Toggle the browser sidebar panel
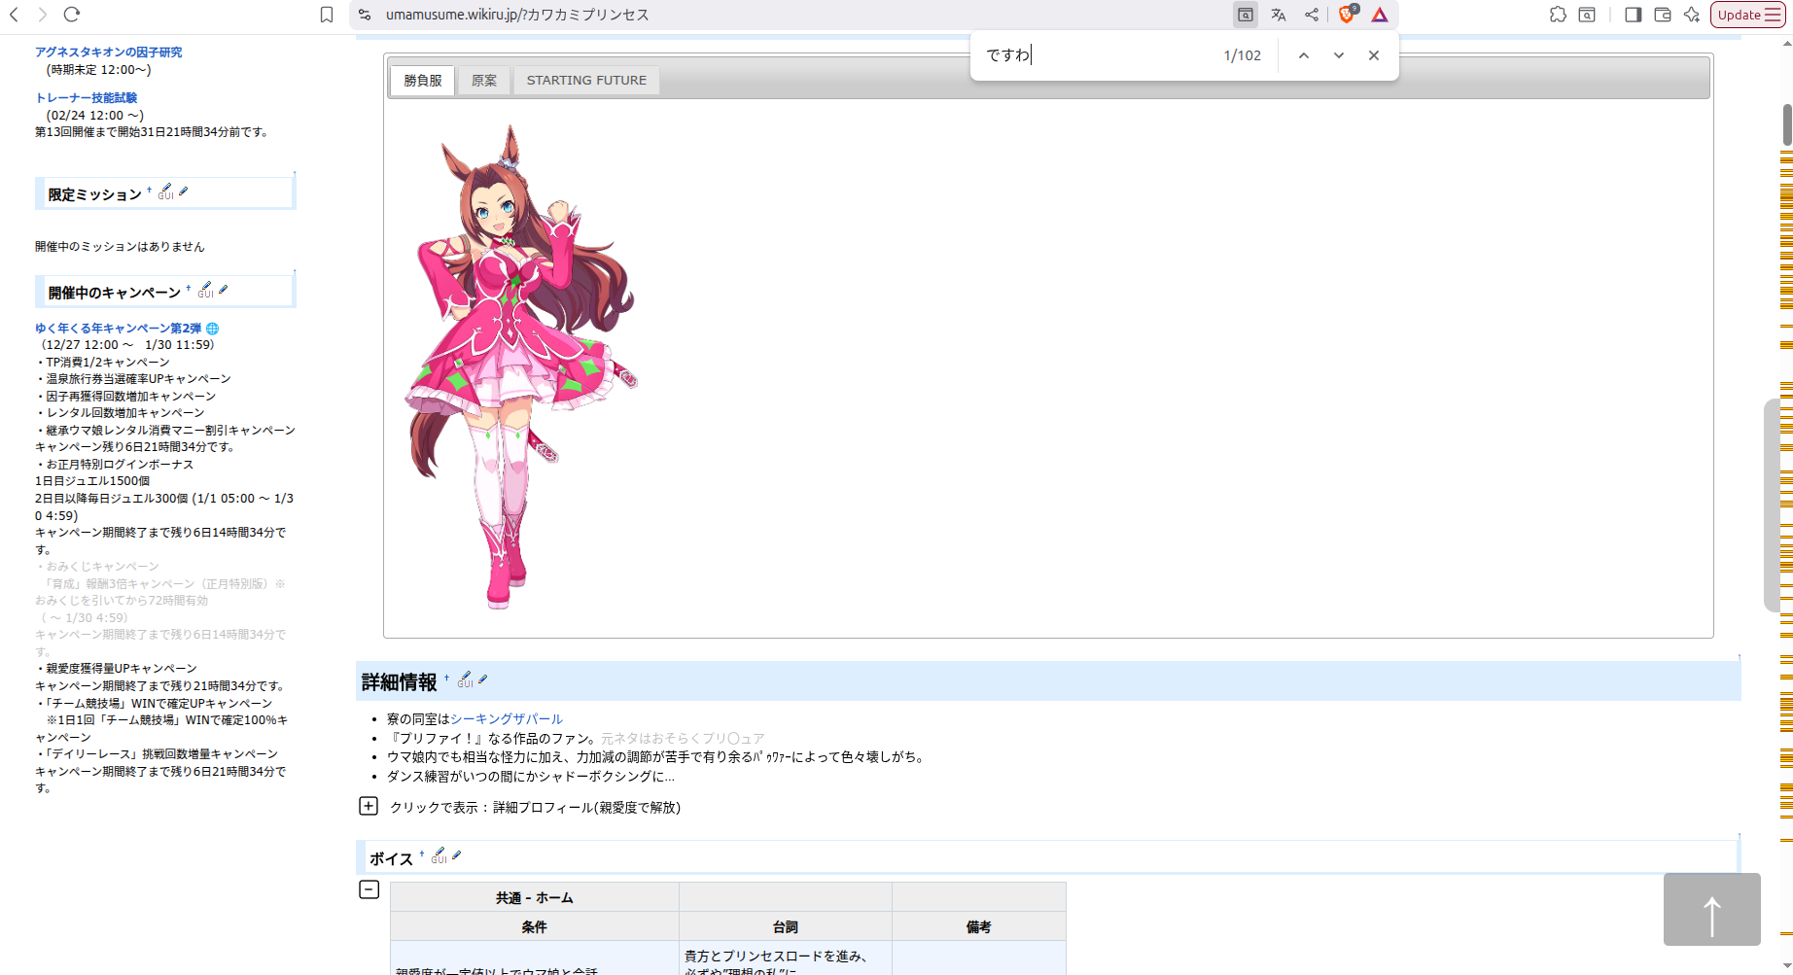Image resolution: width=1793 pixels, height=975 pixels. click(1634, 15)
